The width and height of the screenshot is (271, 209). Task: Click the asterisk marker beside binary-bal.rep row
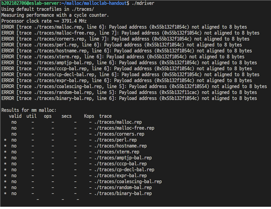[x=5, y=193]
